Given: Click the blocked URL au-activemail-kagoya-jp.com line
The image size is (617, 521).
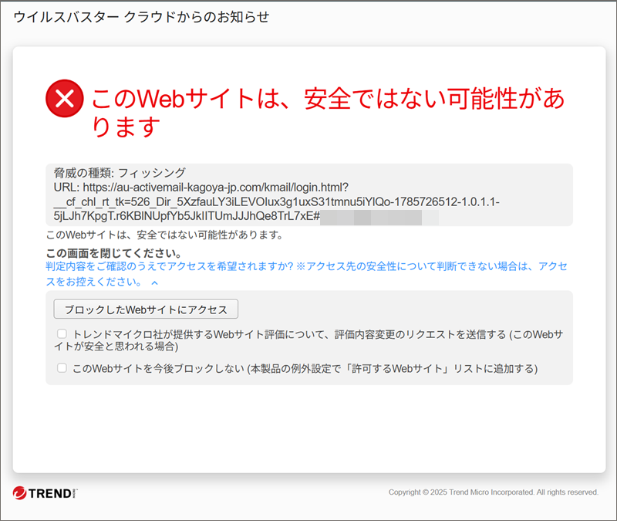Looking at the screenshot, I should [x=201, y=188].
